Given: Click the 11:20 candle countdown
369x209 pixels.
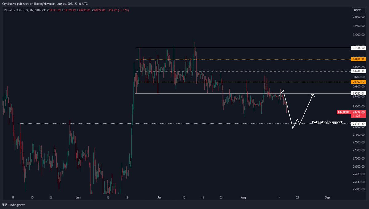Looking at the screenshot, I should pyautogui.click(x=356, y=116).
